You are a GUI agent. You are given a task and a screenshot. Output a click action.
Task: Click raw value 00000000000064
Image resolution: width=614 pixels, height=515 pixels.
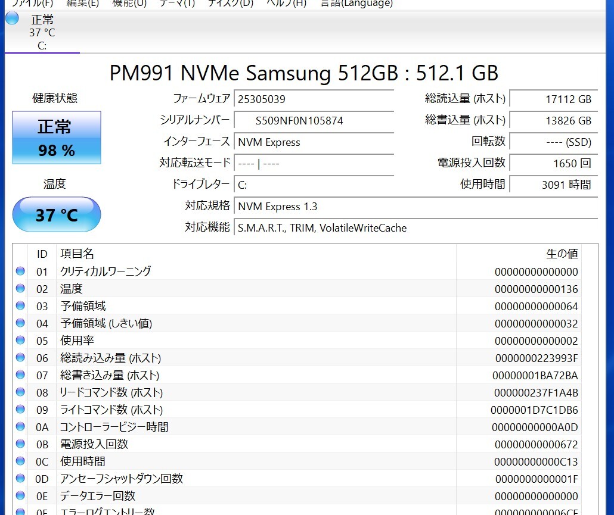click(536, 306)
